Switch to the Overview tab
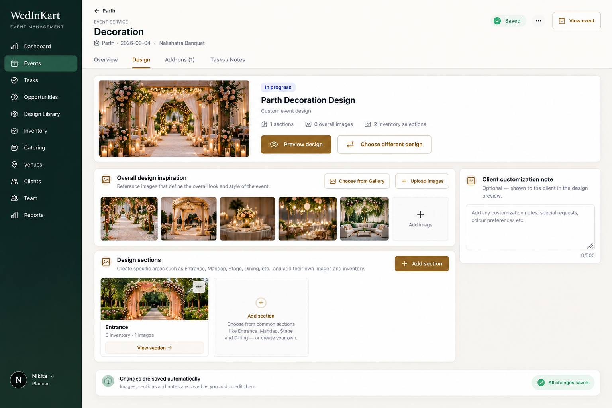 [x=106, y=60]
